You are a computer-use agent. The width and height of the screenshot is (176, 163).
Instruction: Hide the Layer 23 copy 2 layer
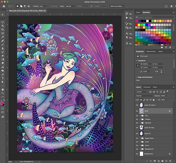click(137, 105)
